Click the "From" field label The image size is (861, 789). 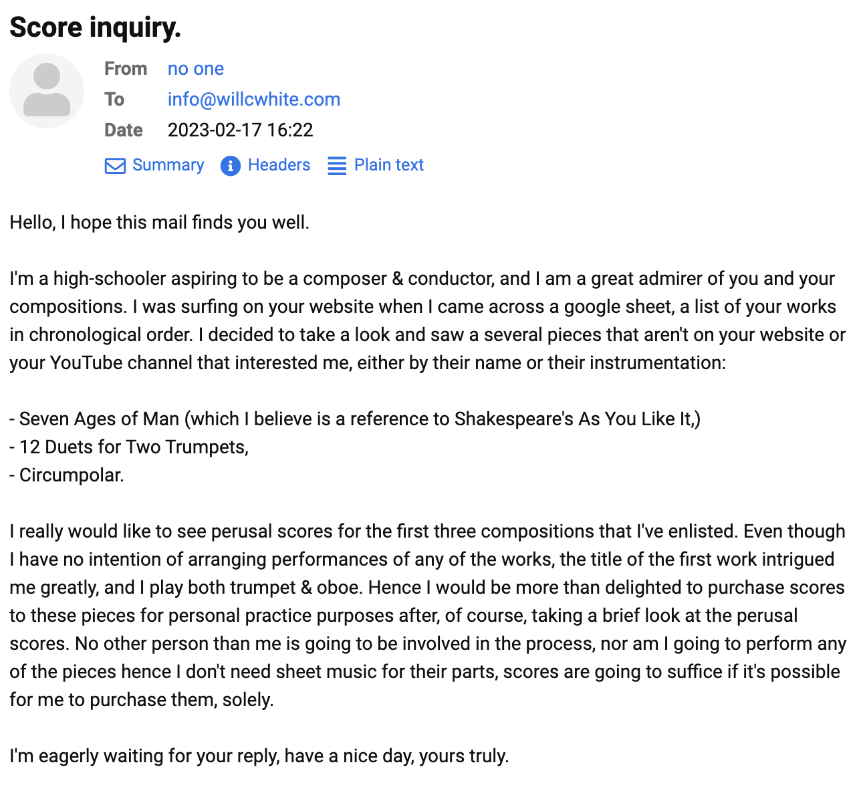[x=126, y=69]
